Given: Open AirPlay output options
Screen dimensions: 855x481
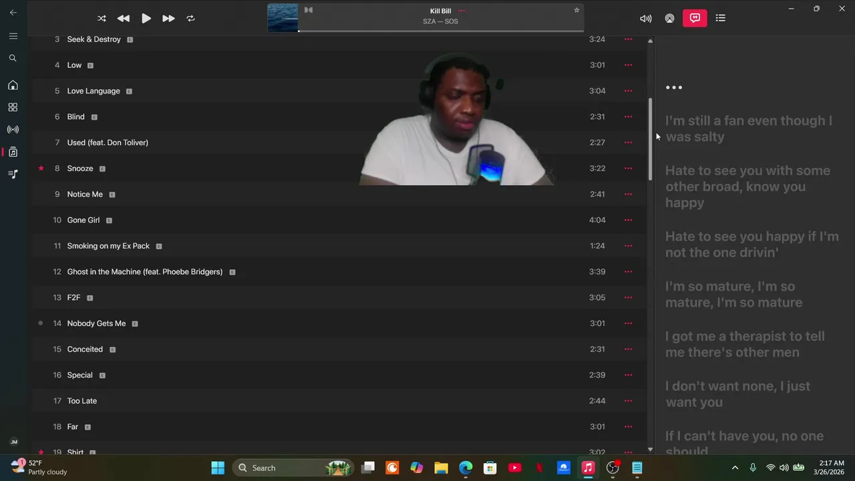Looking at the screenshot, I should tap(669, 19).
